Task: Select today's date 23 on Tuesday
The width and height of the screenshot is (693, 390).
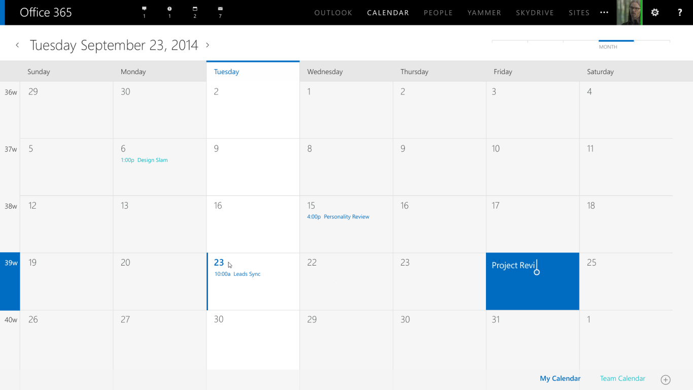Action: click(x=219, y=263)
